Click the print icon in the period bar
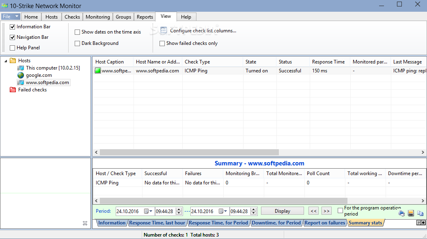The width and height of the screenshot is (427, 239). coord(401,214)
